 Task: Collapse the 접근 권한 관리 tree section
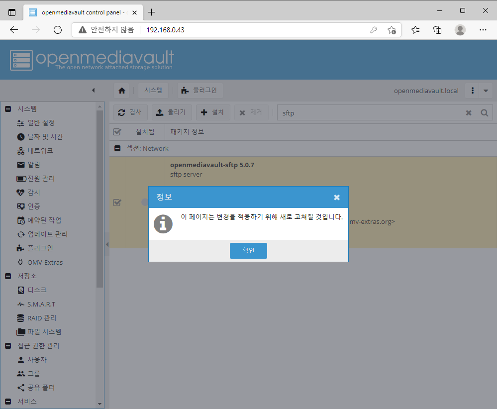[8, 346]
